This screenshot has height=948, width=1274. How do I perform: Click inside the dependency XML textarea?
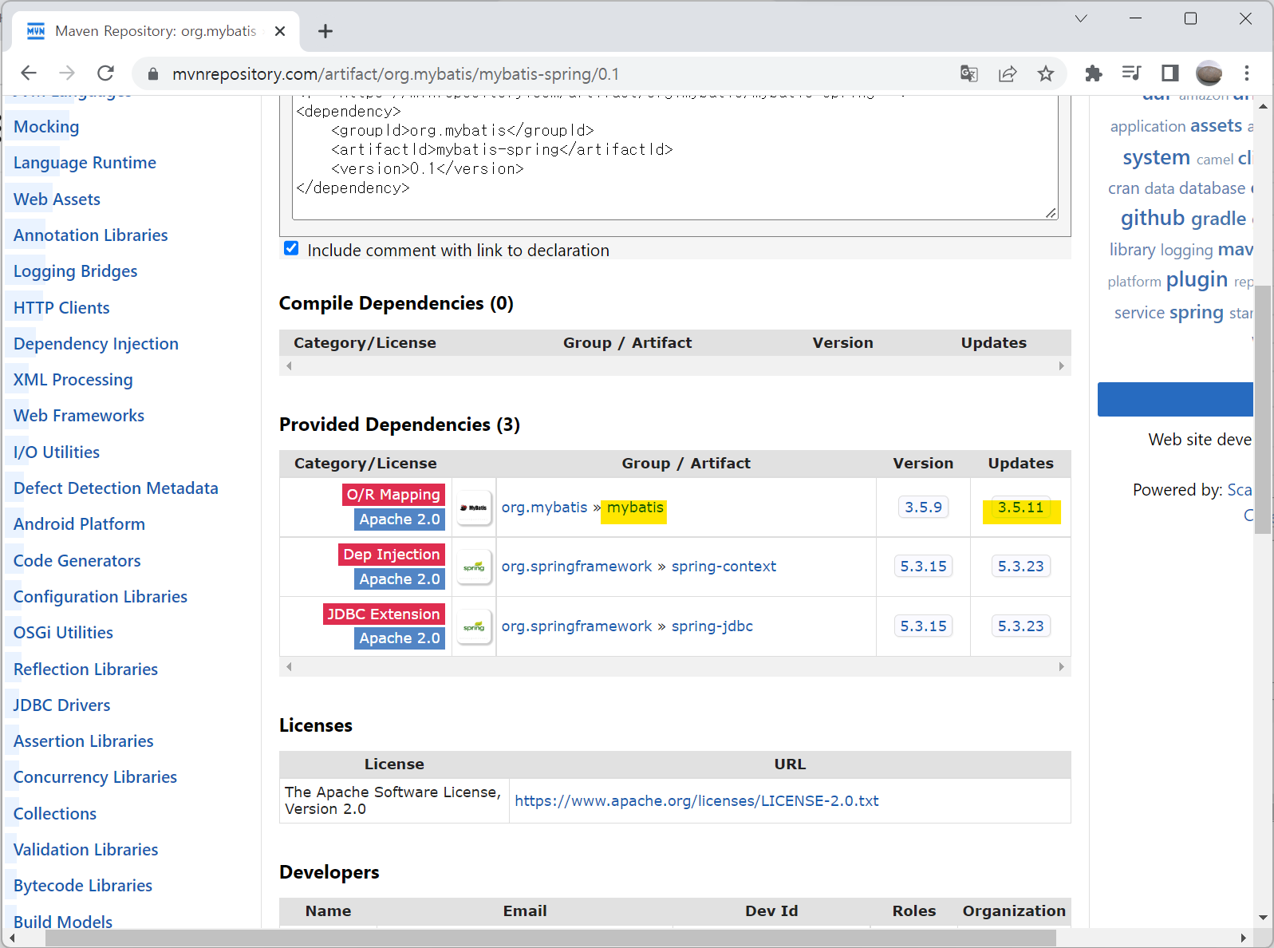pyautogui.click(x=675, y=156)
